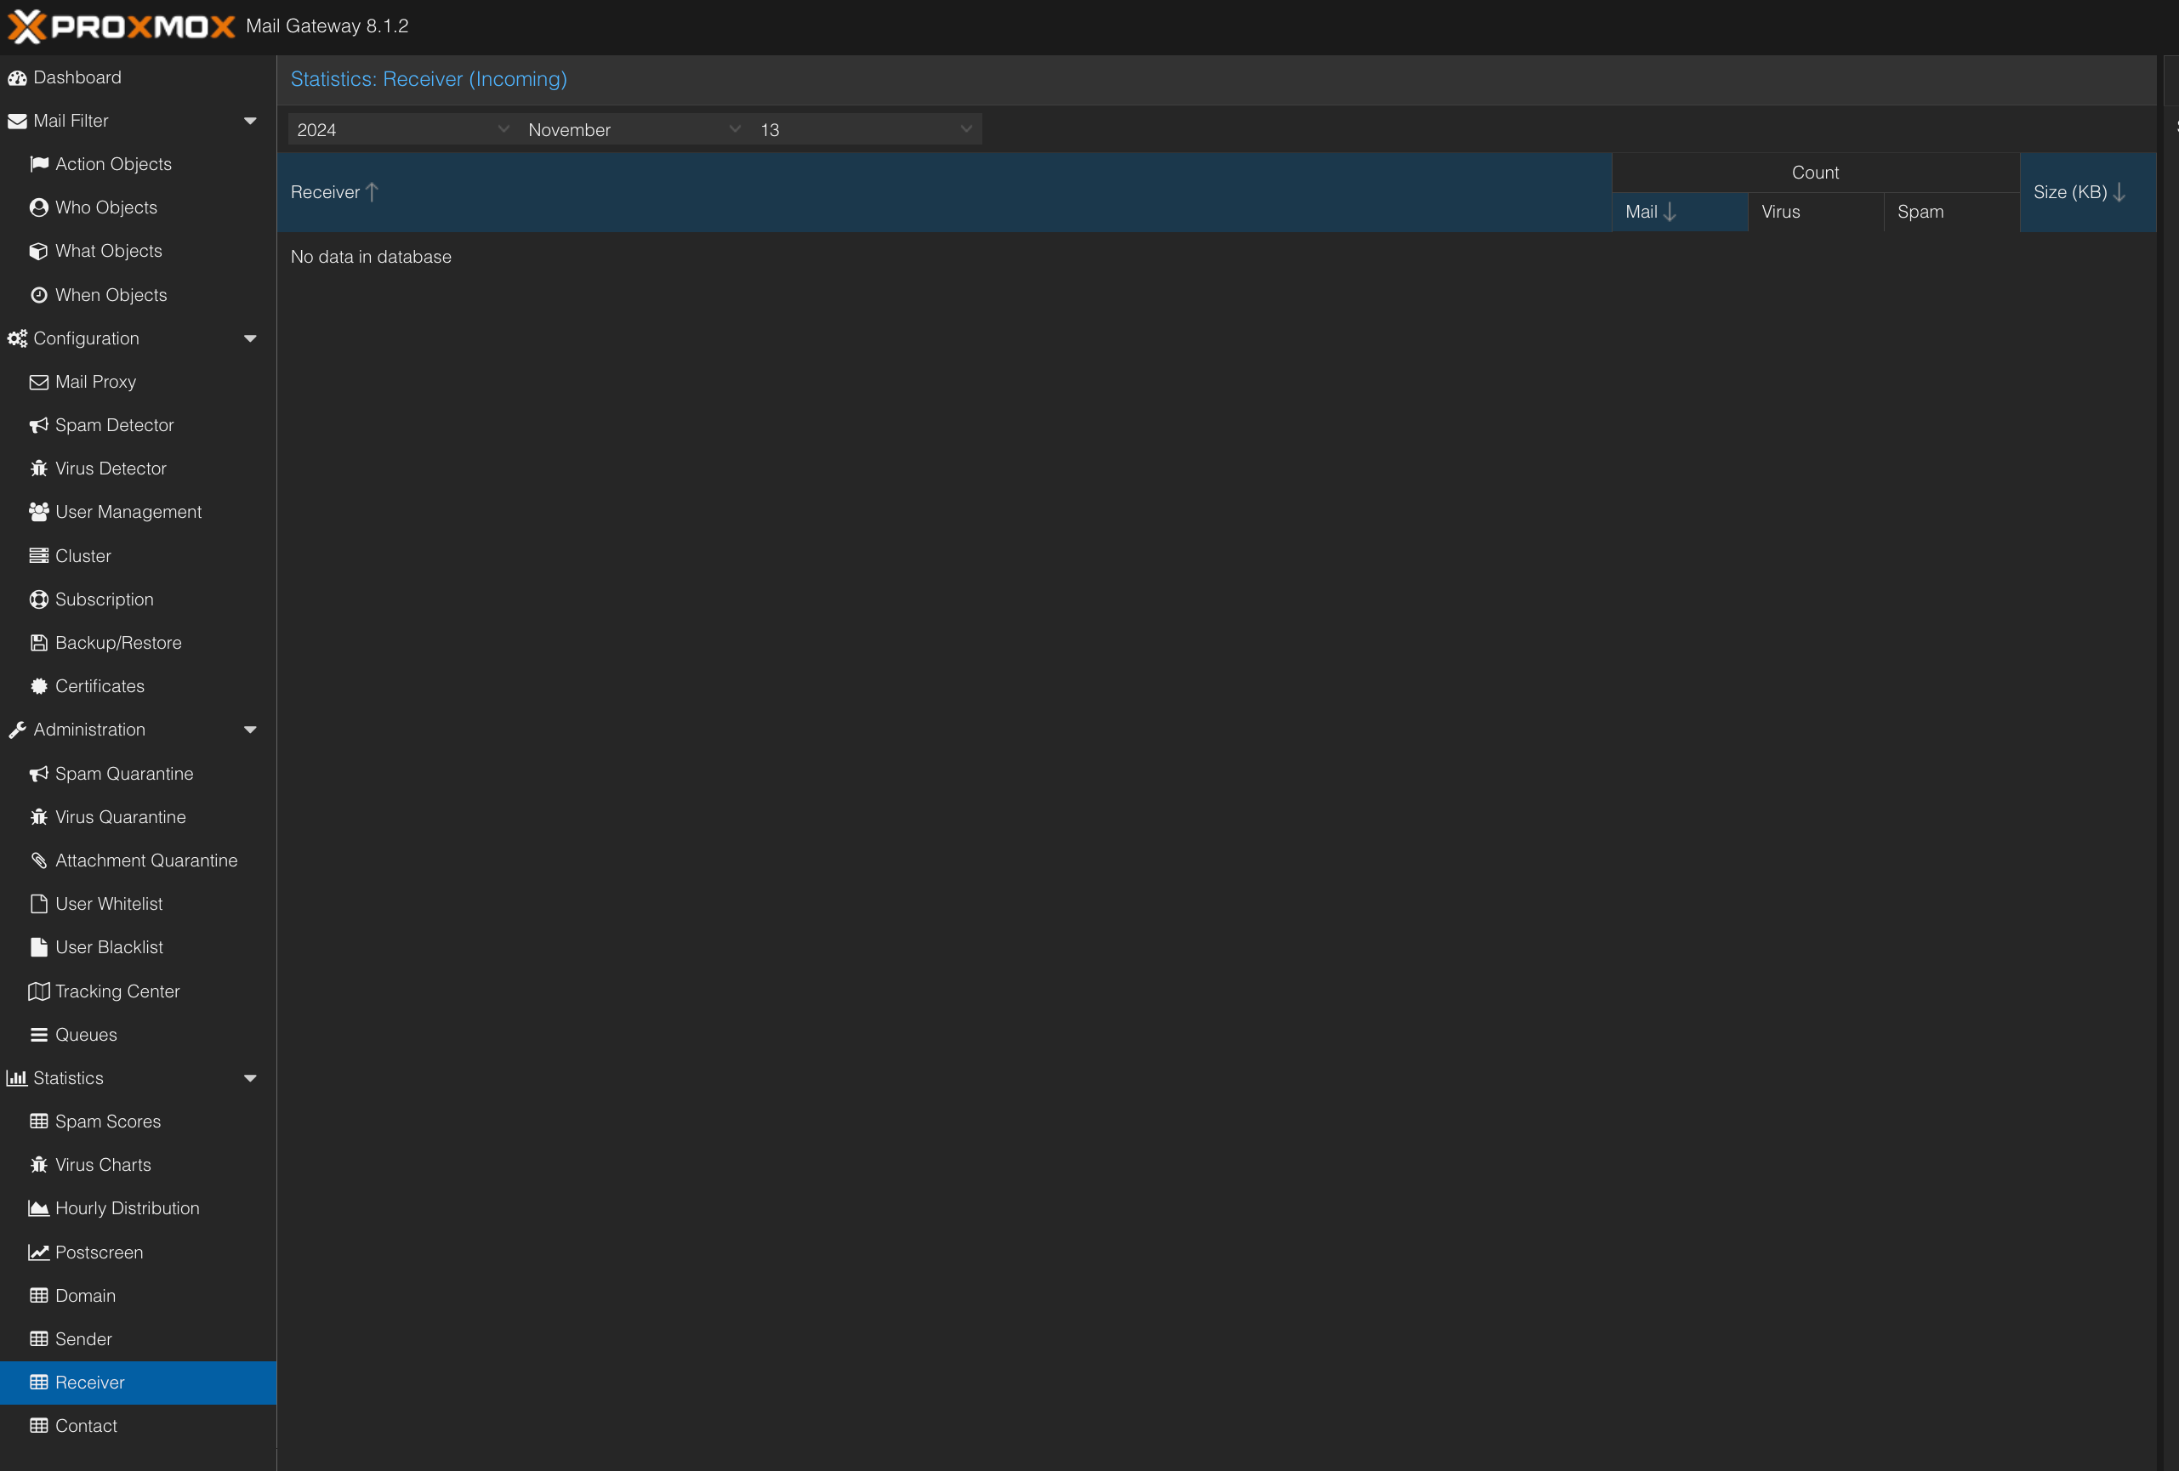This screenshot has width=2179, height=1471.
Task: Click the Count group header
Action: coord(1815,173)
